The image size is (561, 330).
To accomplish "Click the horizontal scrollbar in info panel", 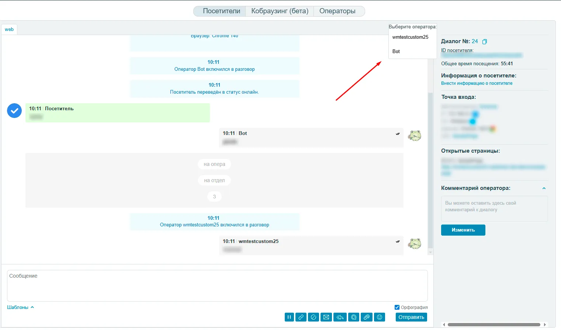I will 494,325.
